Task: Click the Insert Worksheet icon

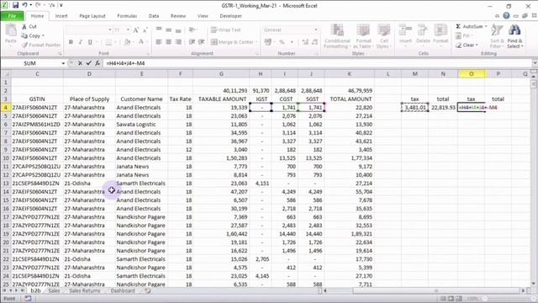Action: (x=148, y=290)
